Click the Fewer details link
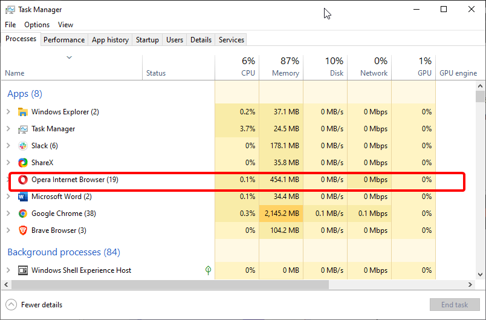 42,305
